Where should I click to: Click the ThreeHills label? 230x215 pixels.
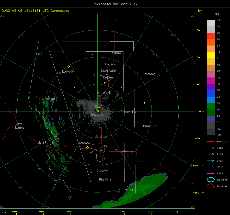129,112
